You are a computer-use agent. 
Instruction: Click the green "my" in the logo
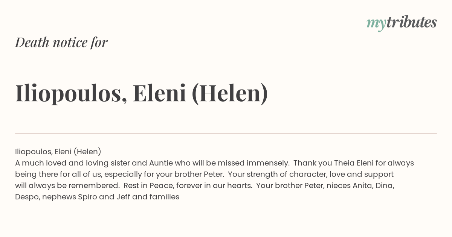376,24
